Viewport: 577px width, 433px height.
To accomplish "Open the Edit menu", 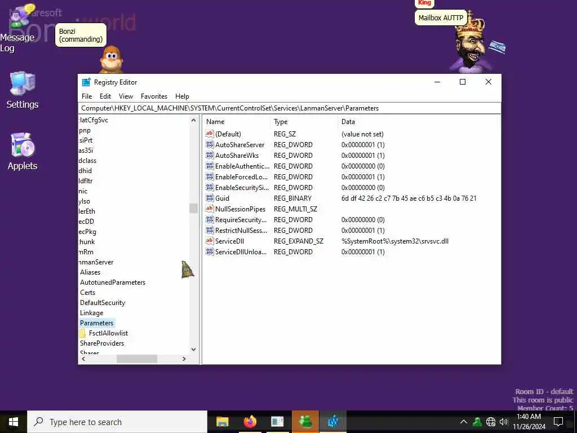I will coord(105,96).
